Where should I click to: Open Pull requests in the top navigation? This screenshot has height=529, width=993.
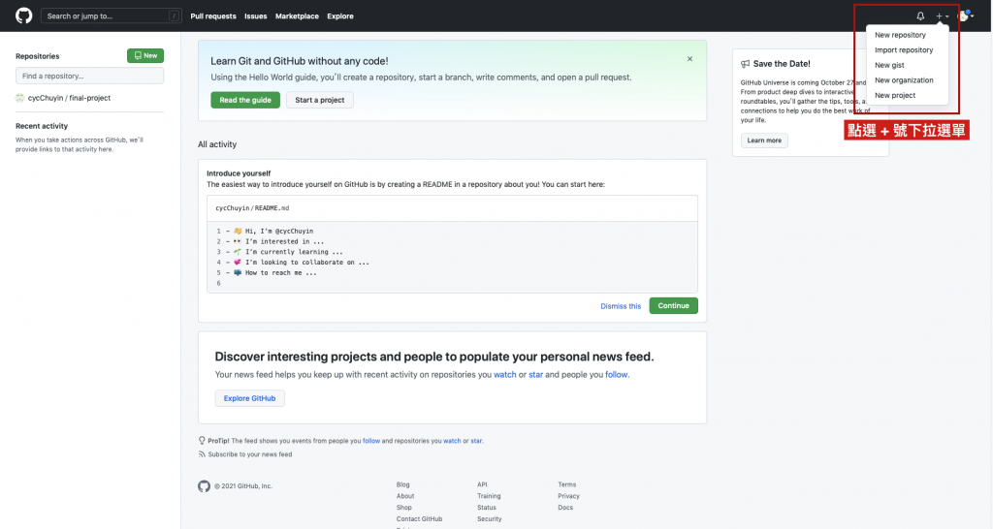click(x=212, y=16)
